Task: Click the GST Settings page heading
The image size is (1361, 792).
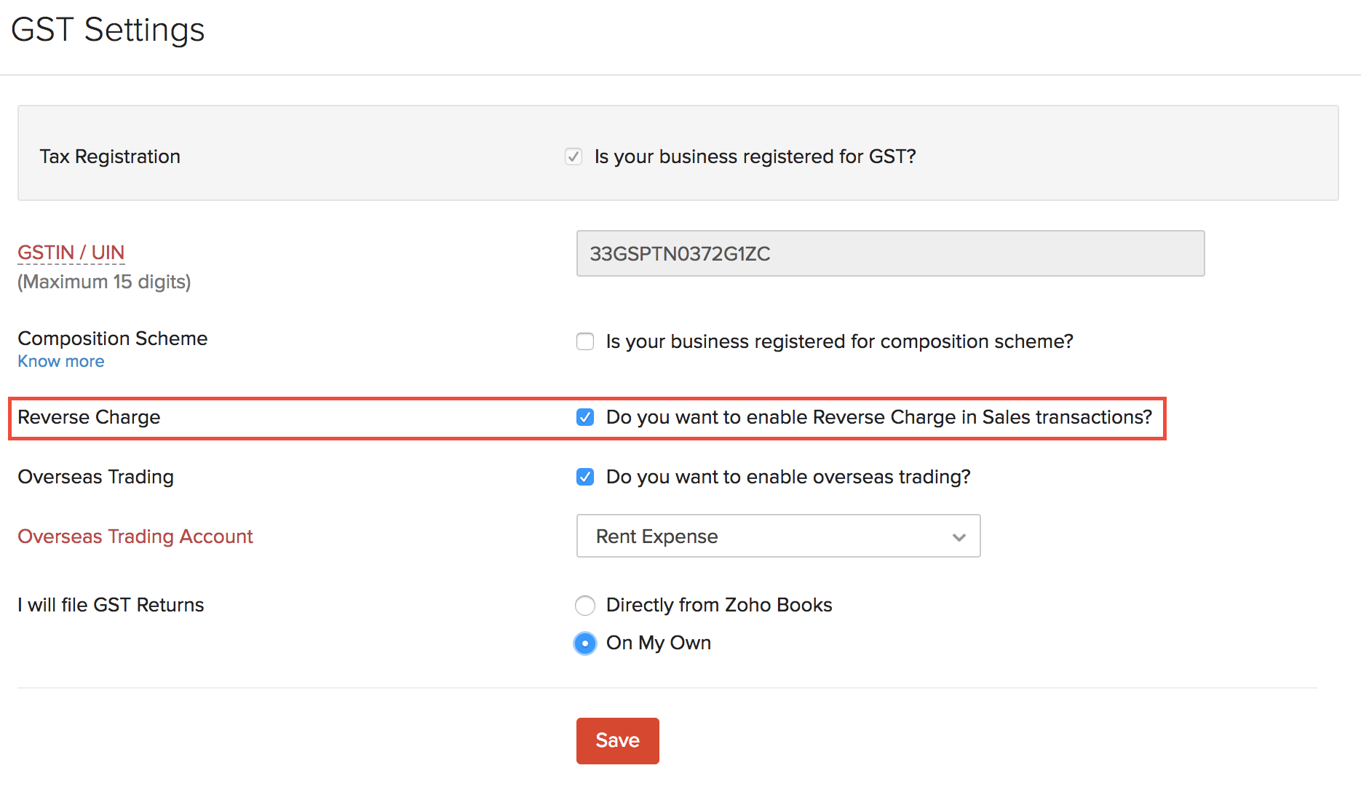Action: (107, 30)
